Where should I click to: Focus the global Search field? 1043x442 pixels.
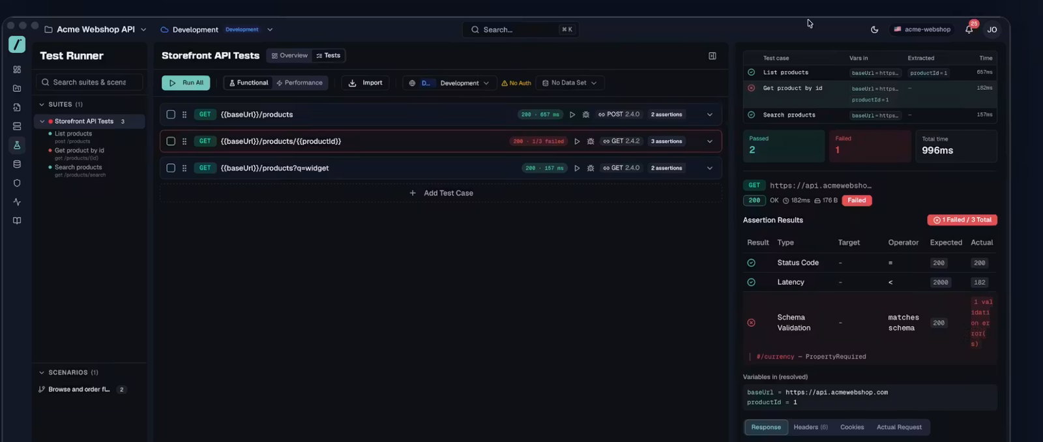(521, 29)
